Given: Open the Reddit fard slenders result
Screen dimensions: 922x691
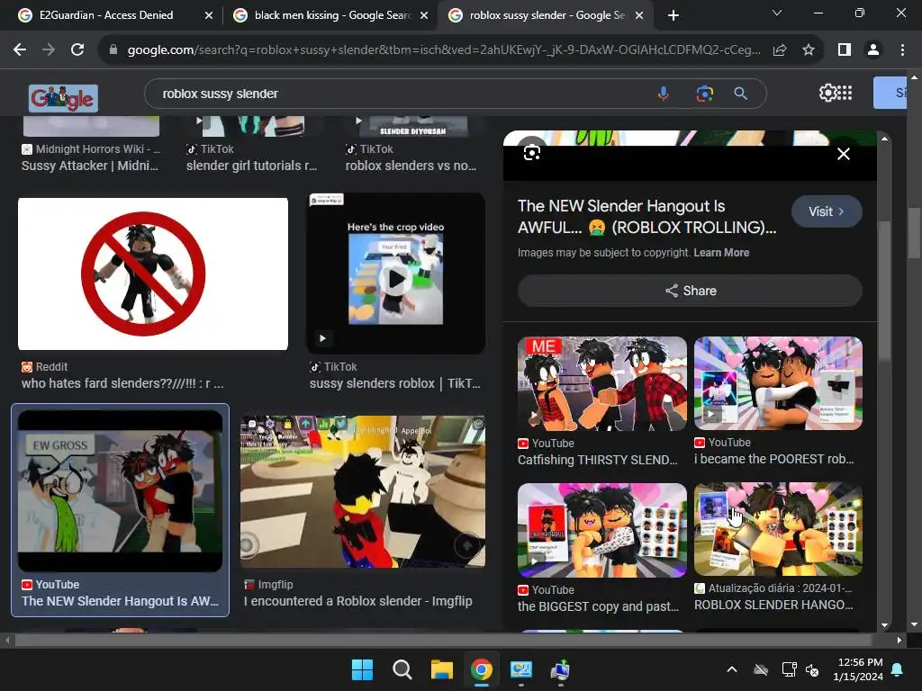Looking at the screenshot, I should 153,274.
